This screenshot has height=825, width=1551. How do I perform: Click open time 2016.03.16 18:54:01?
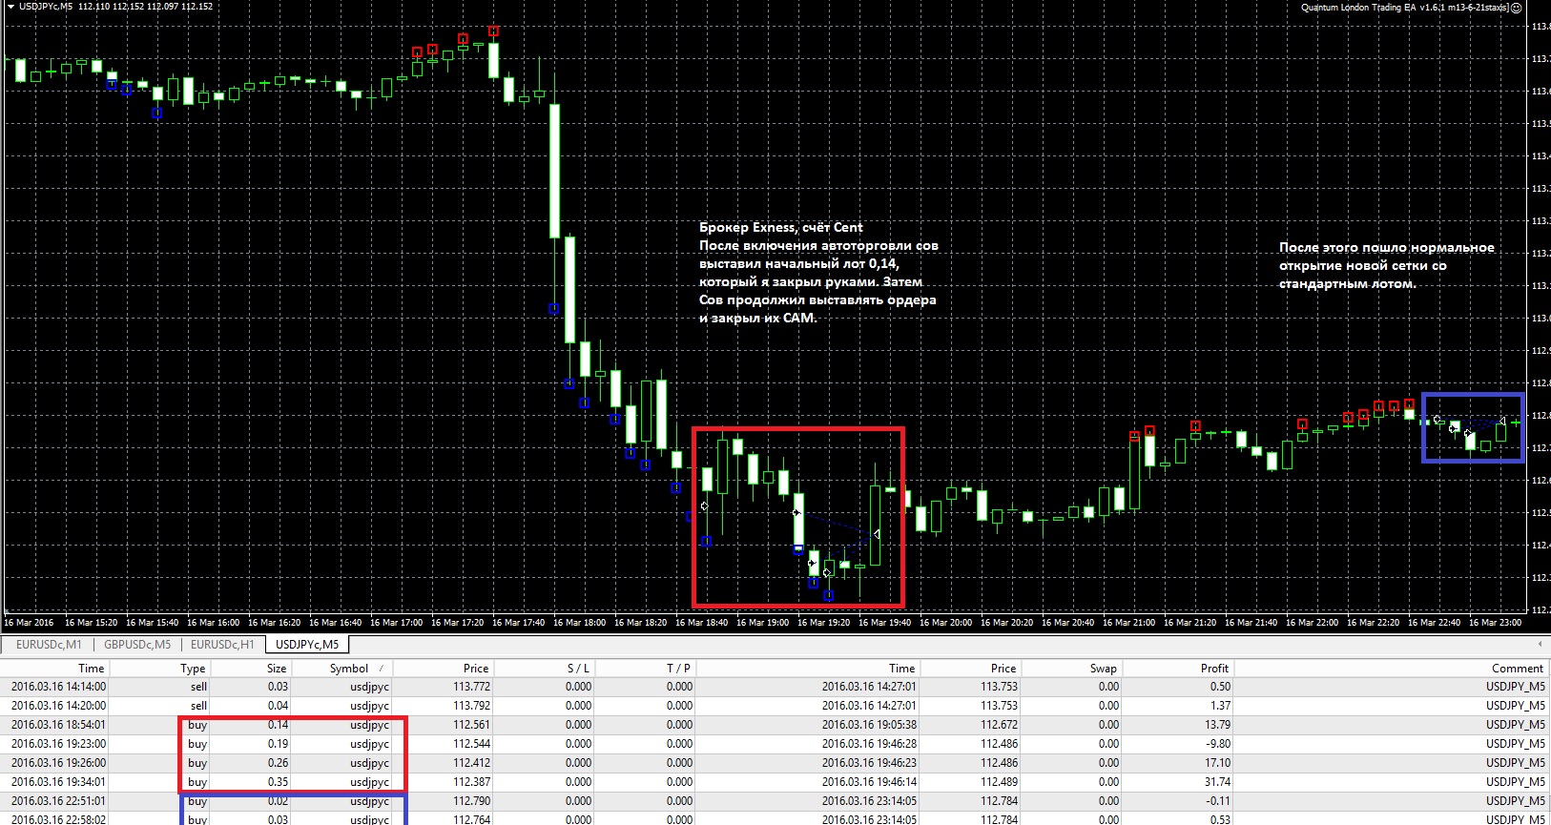click(58, 725)
